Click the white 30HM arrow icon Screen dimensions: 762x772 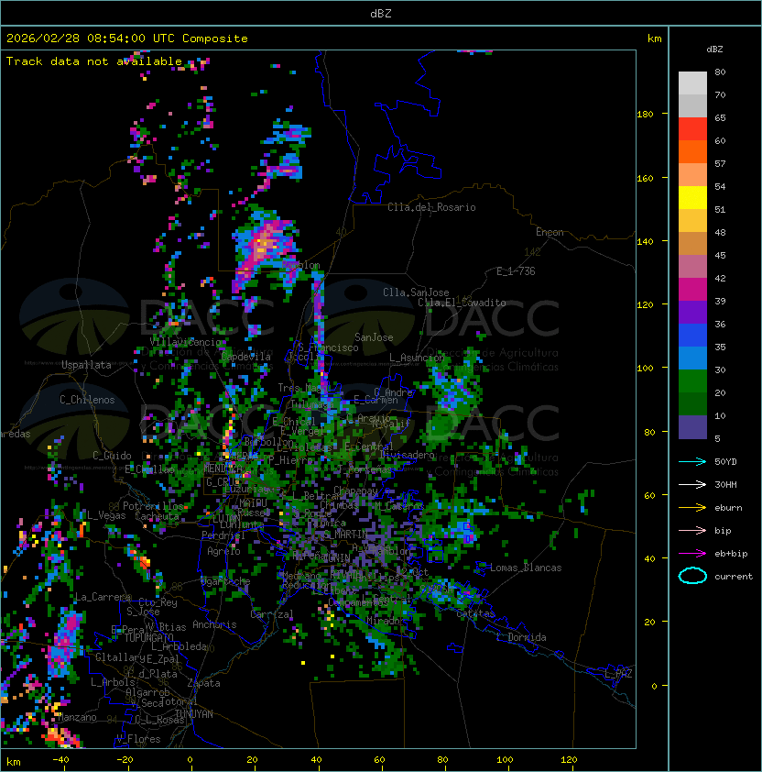(x=692, y=484)
